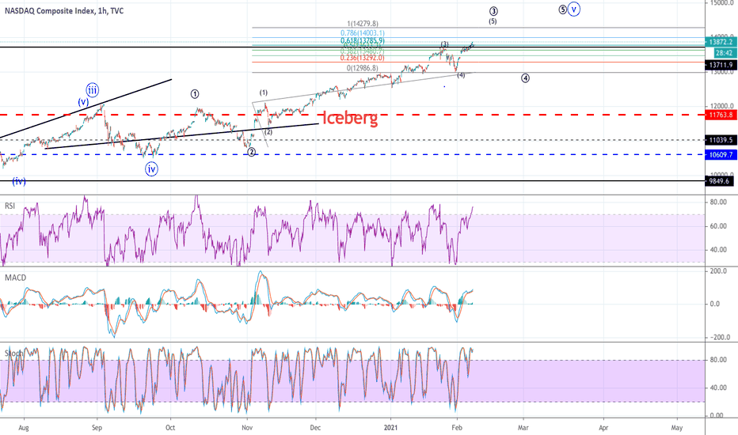Select the (5) projected wave label
This screenshot has width=738, height=435.
tap(493, 21)
